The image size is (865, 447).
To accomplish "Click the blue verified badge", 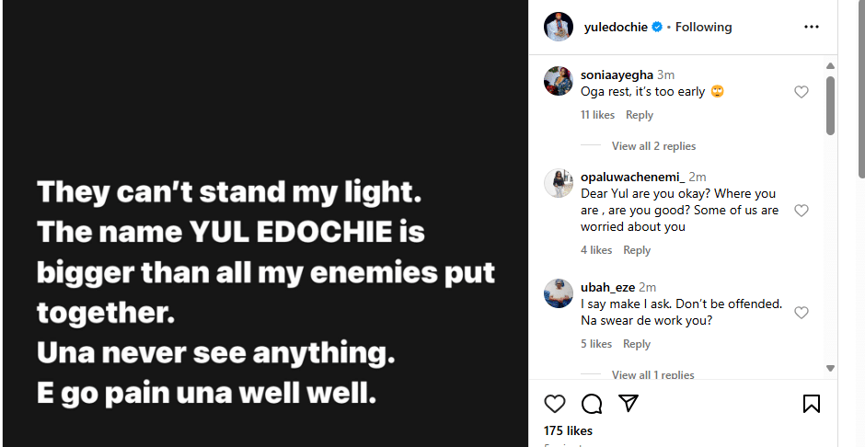I will point(657,28).
